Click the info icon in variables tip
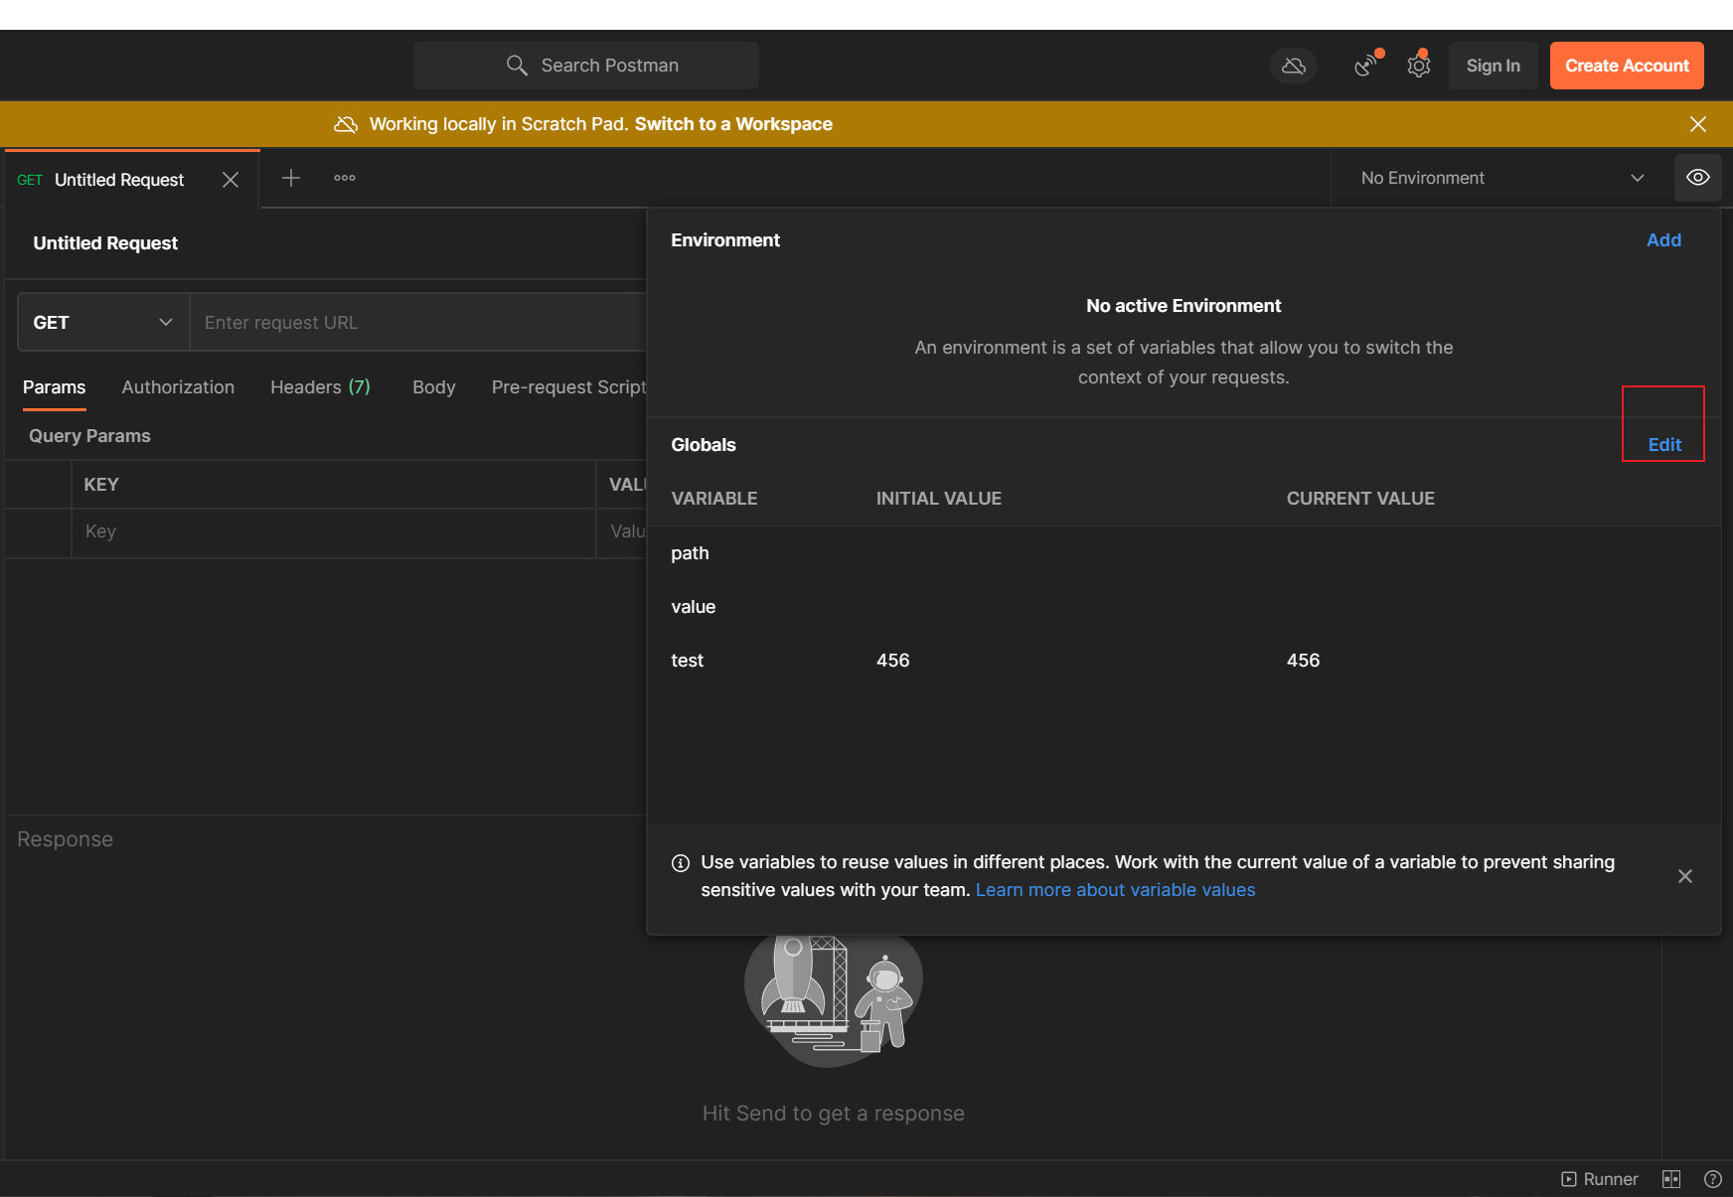Image resolution: width=1733 pixels, height=1197 pixels. [x=681, y=863]
